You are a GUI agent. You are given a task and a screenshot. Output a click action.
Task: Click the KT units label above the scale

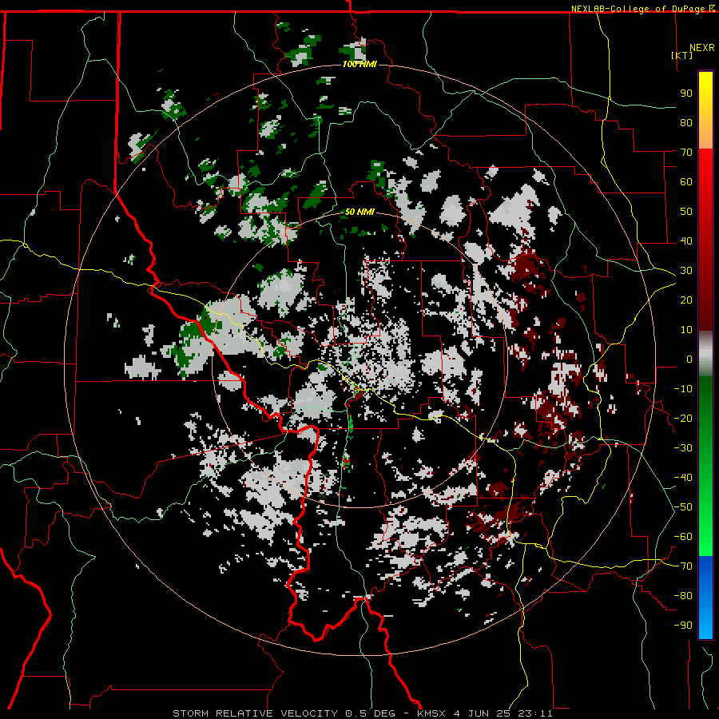point(682,55)
